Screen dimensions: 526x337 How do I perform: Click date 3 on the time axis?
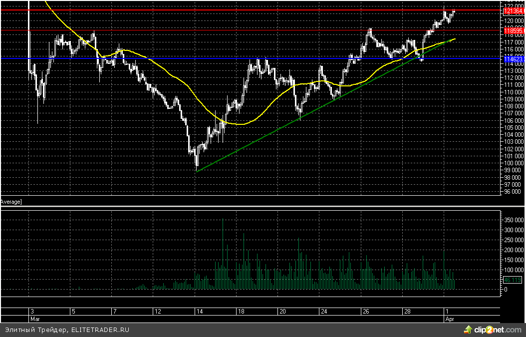tap(31, 311)
